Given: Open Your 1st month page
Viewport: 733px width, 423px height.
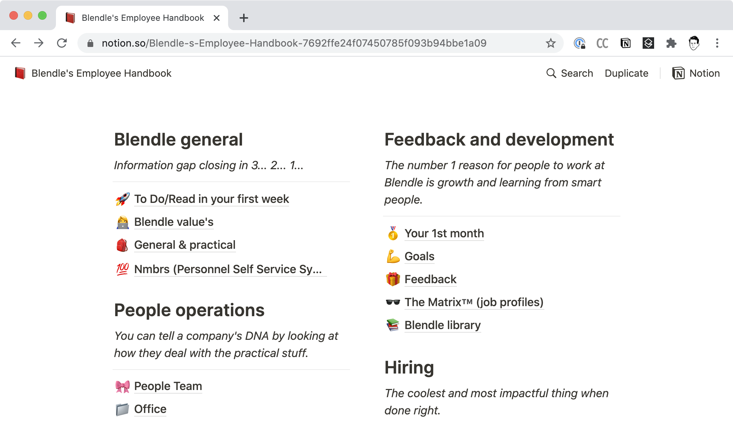Looking at the screenshot, I should click(444, 233).
